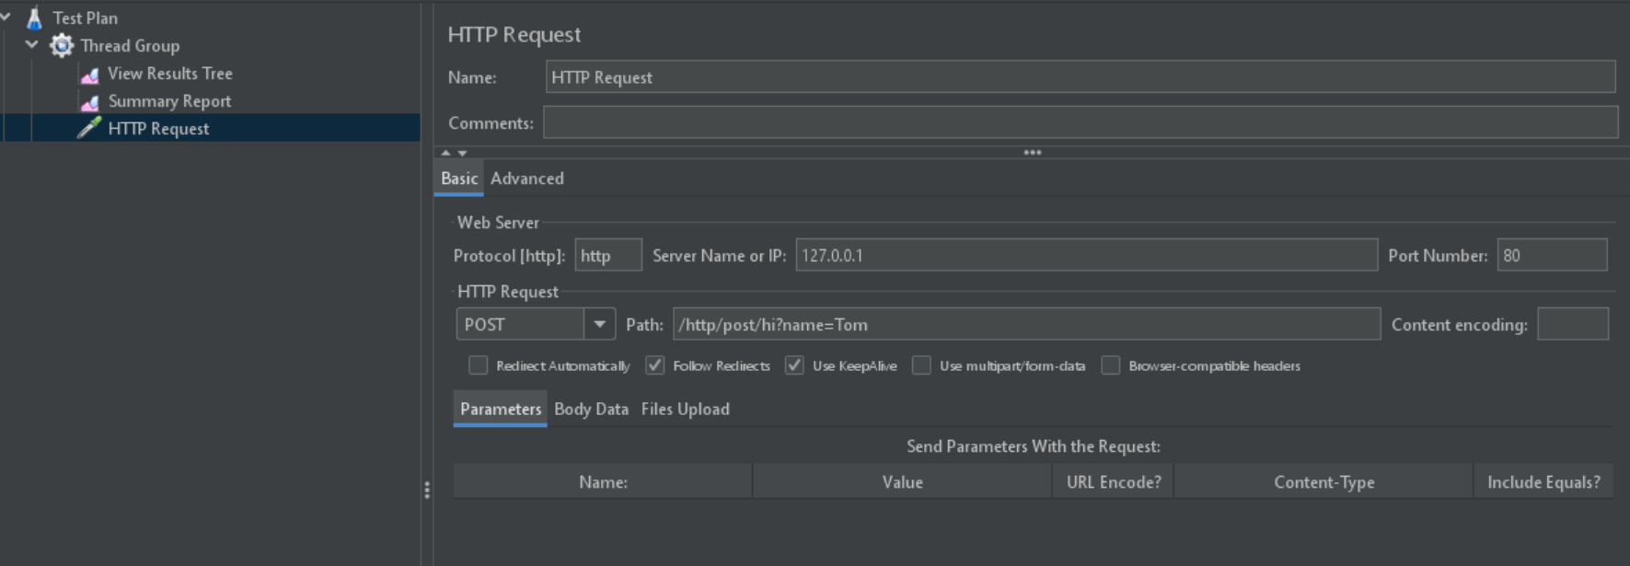Select the Files Upload tab
The image size is (1630, 566).
[x=685, y=410]
